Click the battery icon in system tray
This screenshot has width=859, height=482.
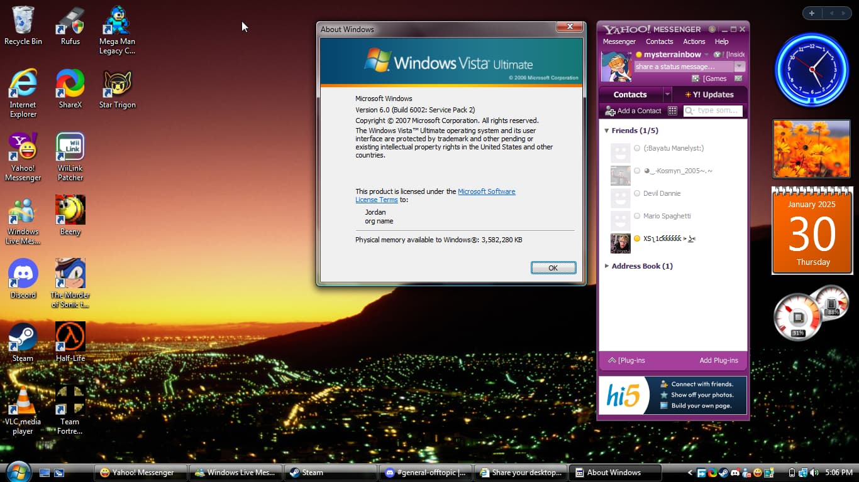click(792, 473)
